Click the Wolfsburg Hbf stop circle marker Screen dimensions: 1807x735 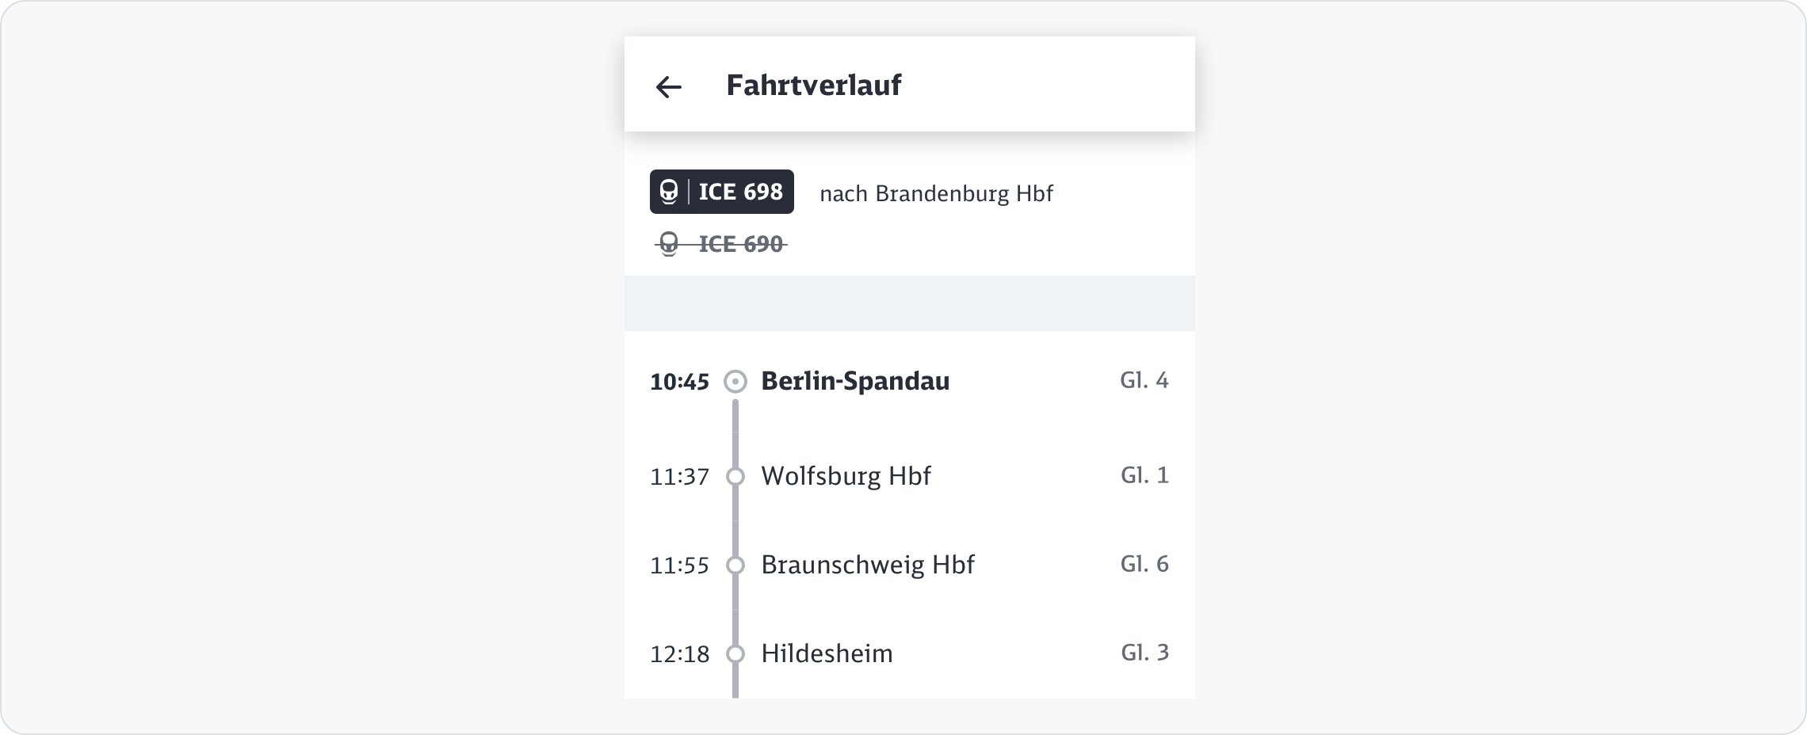click(x=735, y=477)
